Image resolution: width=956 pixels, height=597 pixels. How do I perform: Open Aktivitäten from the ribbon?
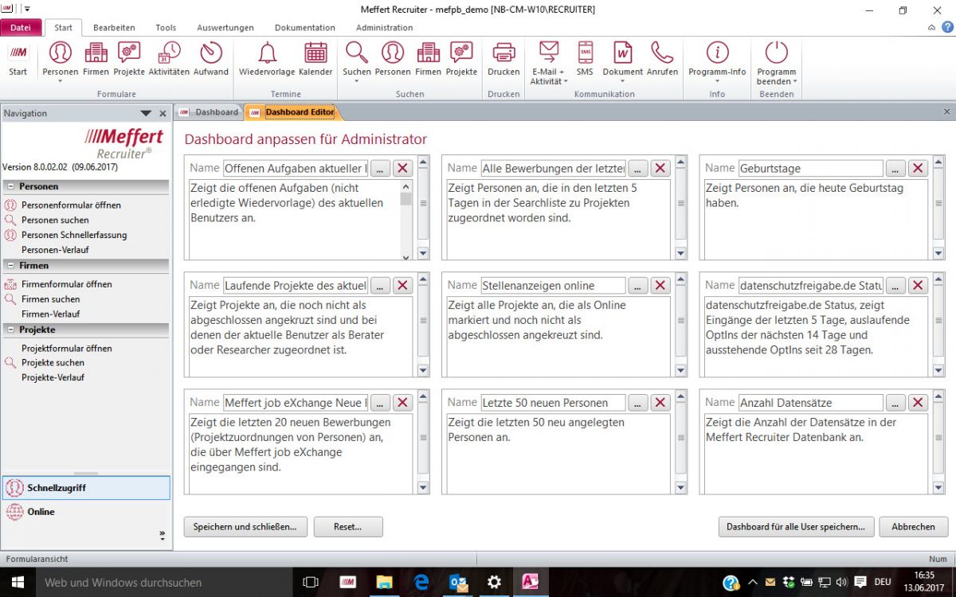click(169, 58)
